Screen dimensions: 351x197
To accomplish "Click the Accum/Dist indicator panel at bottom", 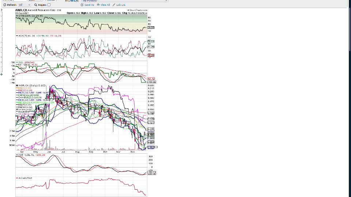I will tap(81, 186).
